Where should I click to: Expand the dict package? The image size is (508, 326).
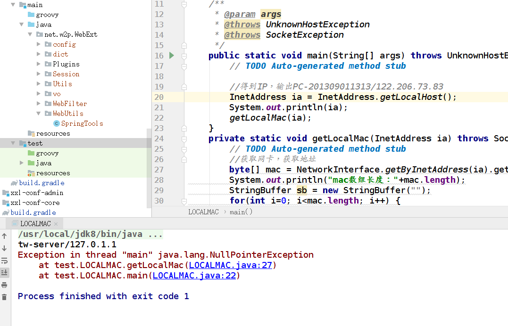[39, 54]
